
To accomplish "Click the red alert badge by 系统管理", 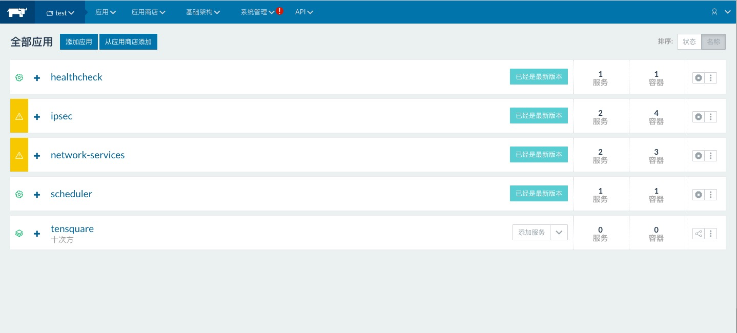I will point(279,11).
